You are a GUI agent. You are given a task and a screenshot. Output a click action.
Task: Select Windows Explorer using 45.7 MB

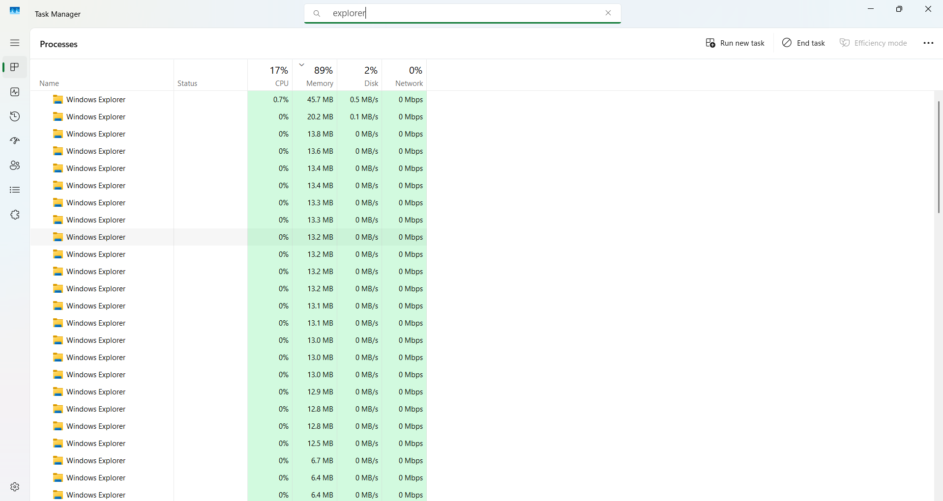[x=229, y=100]
